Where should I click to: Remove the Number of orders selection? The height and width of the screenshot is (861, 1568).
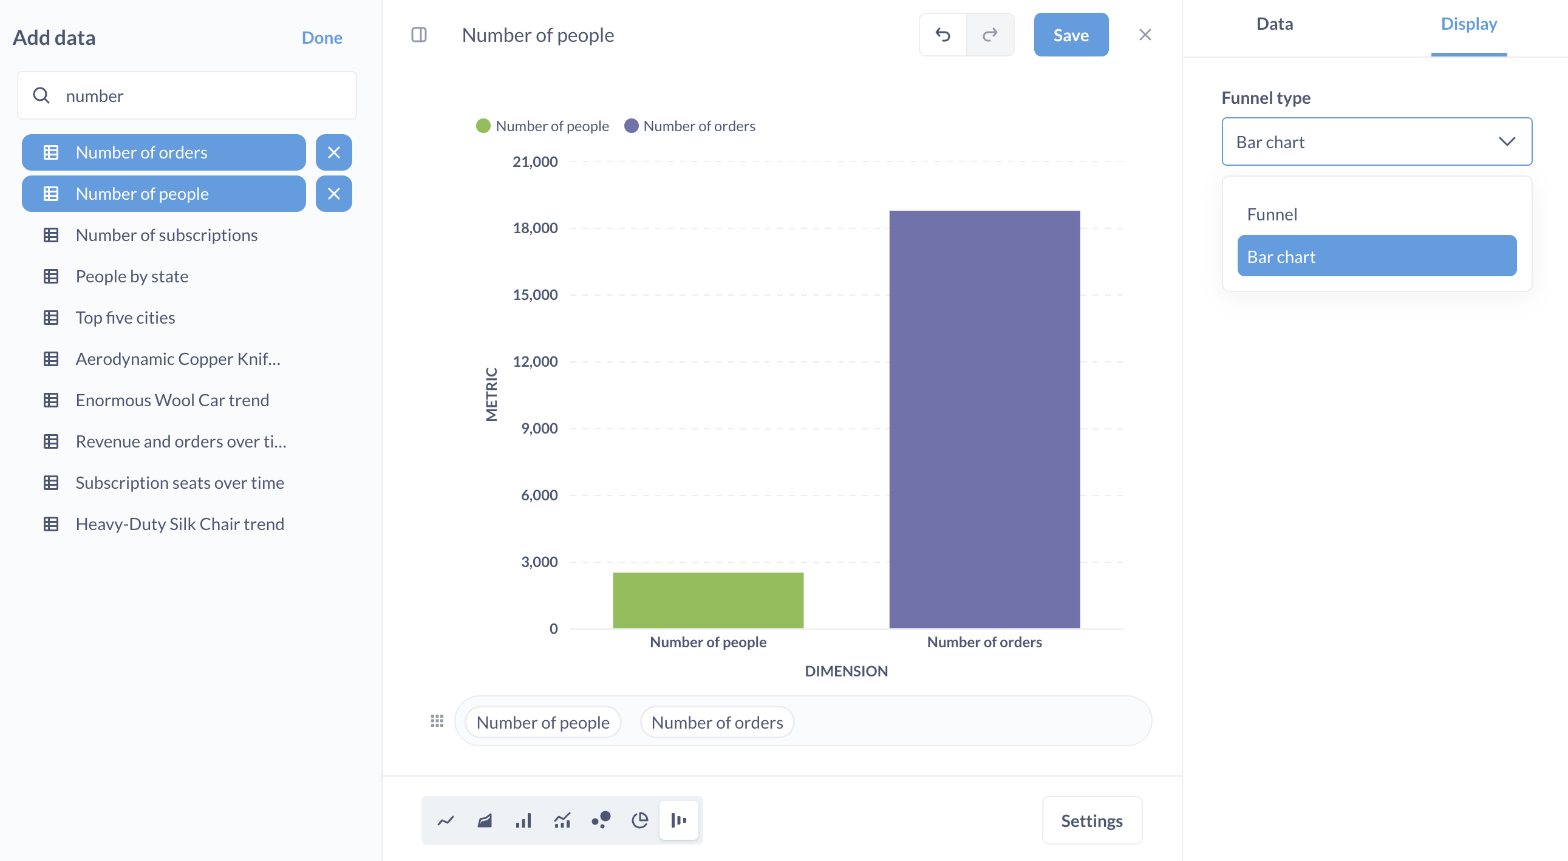pyautogui.click(x=333, y=152)
